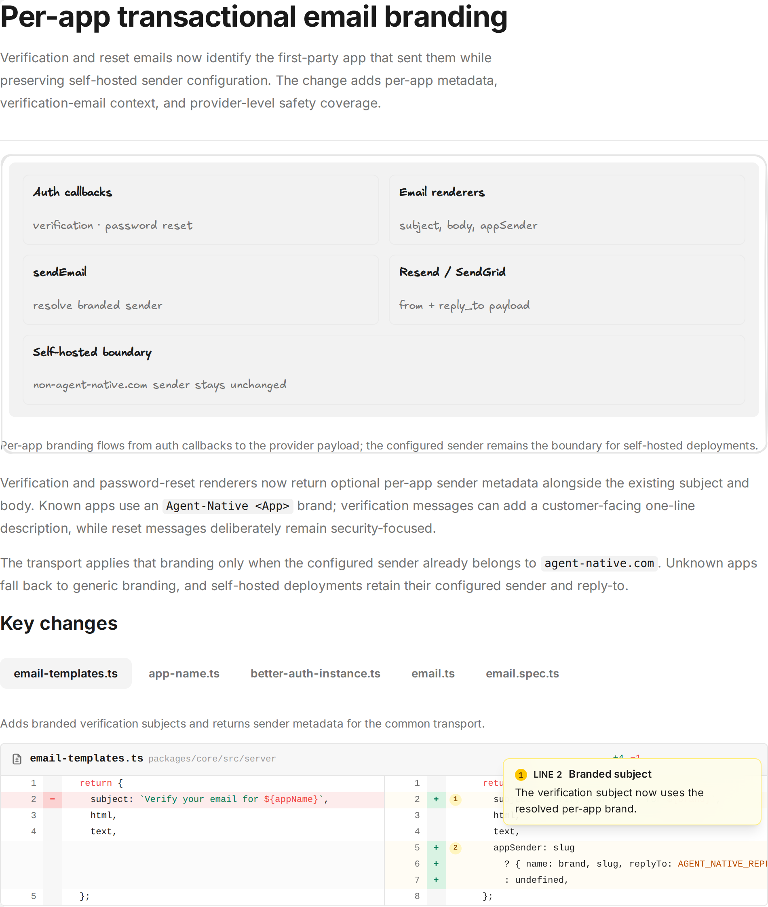768x907 pixels.
Task: Click annotation marker 1 on added line 2
Action: coord(456,799)
